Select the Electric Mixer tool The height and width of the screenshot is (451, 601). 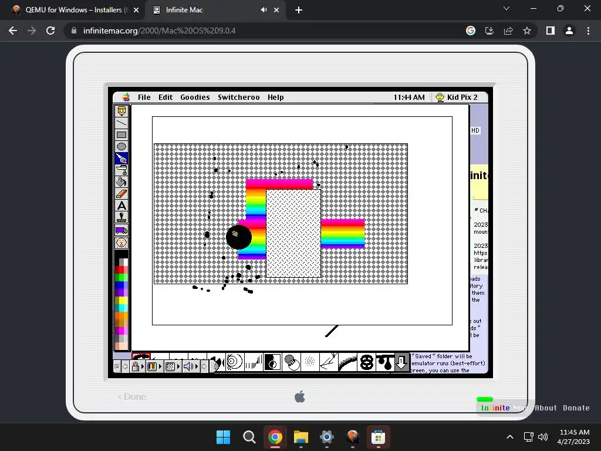click(121, 170)
